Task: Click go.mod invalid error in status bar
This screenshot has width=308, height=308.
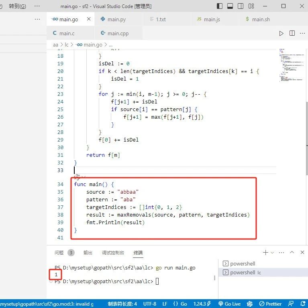Action: coord(47,304)
